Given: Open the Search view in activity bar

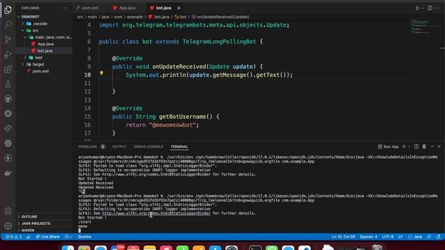Looking at the screenshot, I should [x=8, y=25].
